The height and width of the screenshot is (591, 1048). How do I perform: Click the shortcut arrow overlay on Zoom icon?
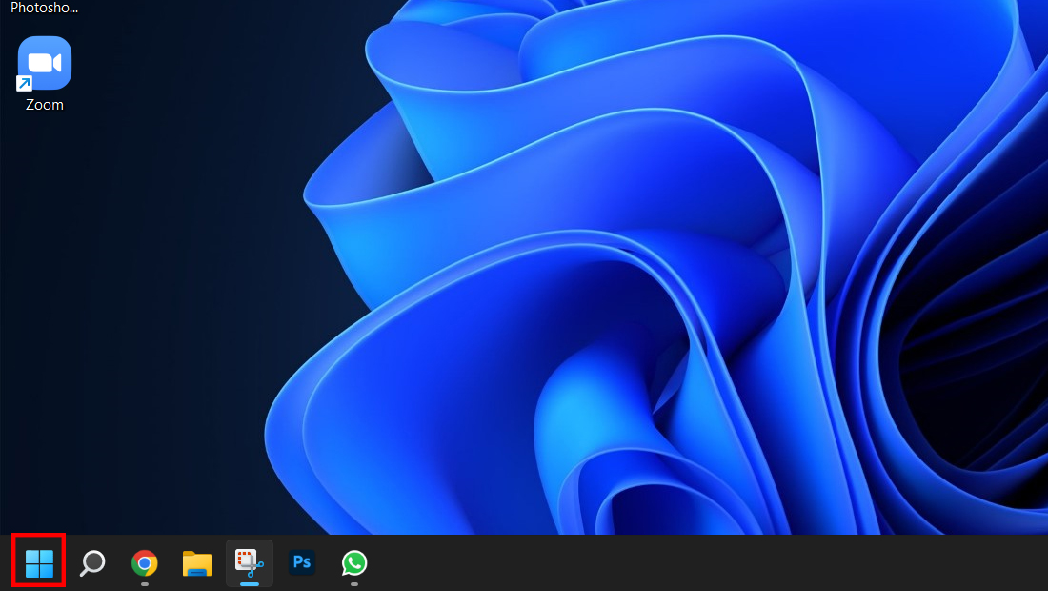[x=24, y=83]
